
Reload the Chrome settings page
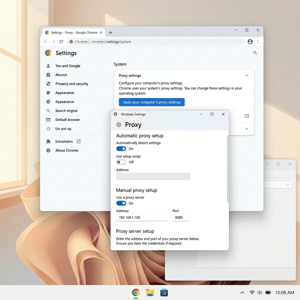61,42
